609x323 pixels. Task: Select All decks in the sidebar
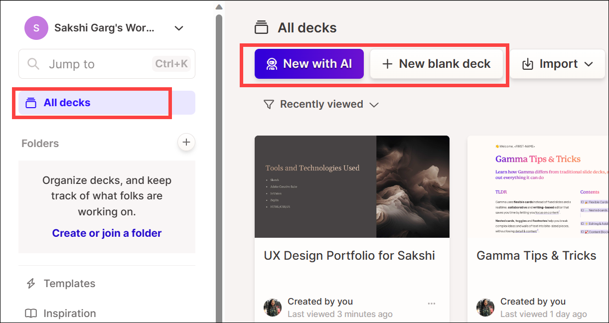[x=107, y=103]
